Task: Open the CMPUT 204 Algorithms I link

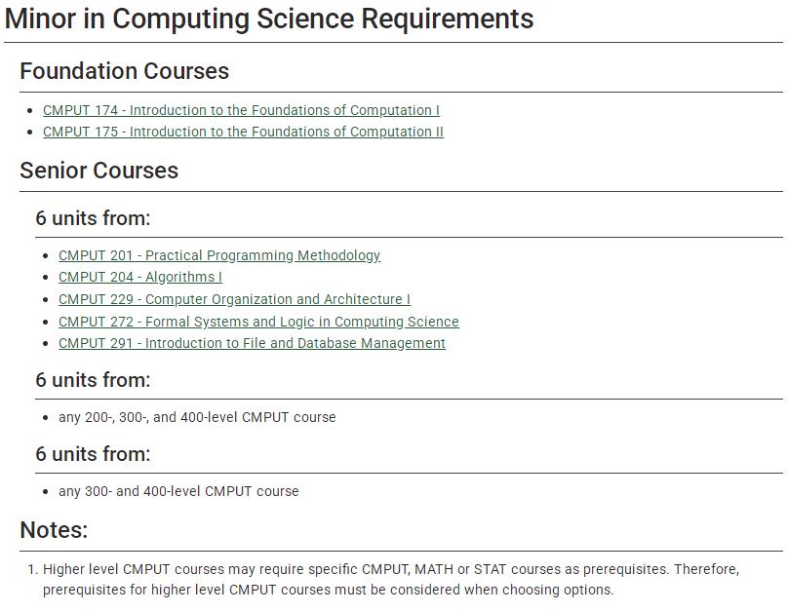Action: tap(140, 277)
